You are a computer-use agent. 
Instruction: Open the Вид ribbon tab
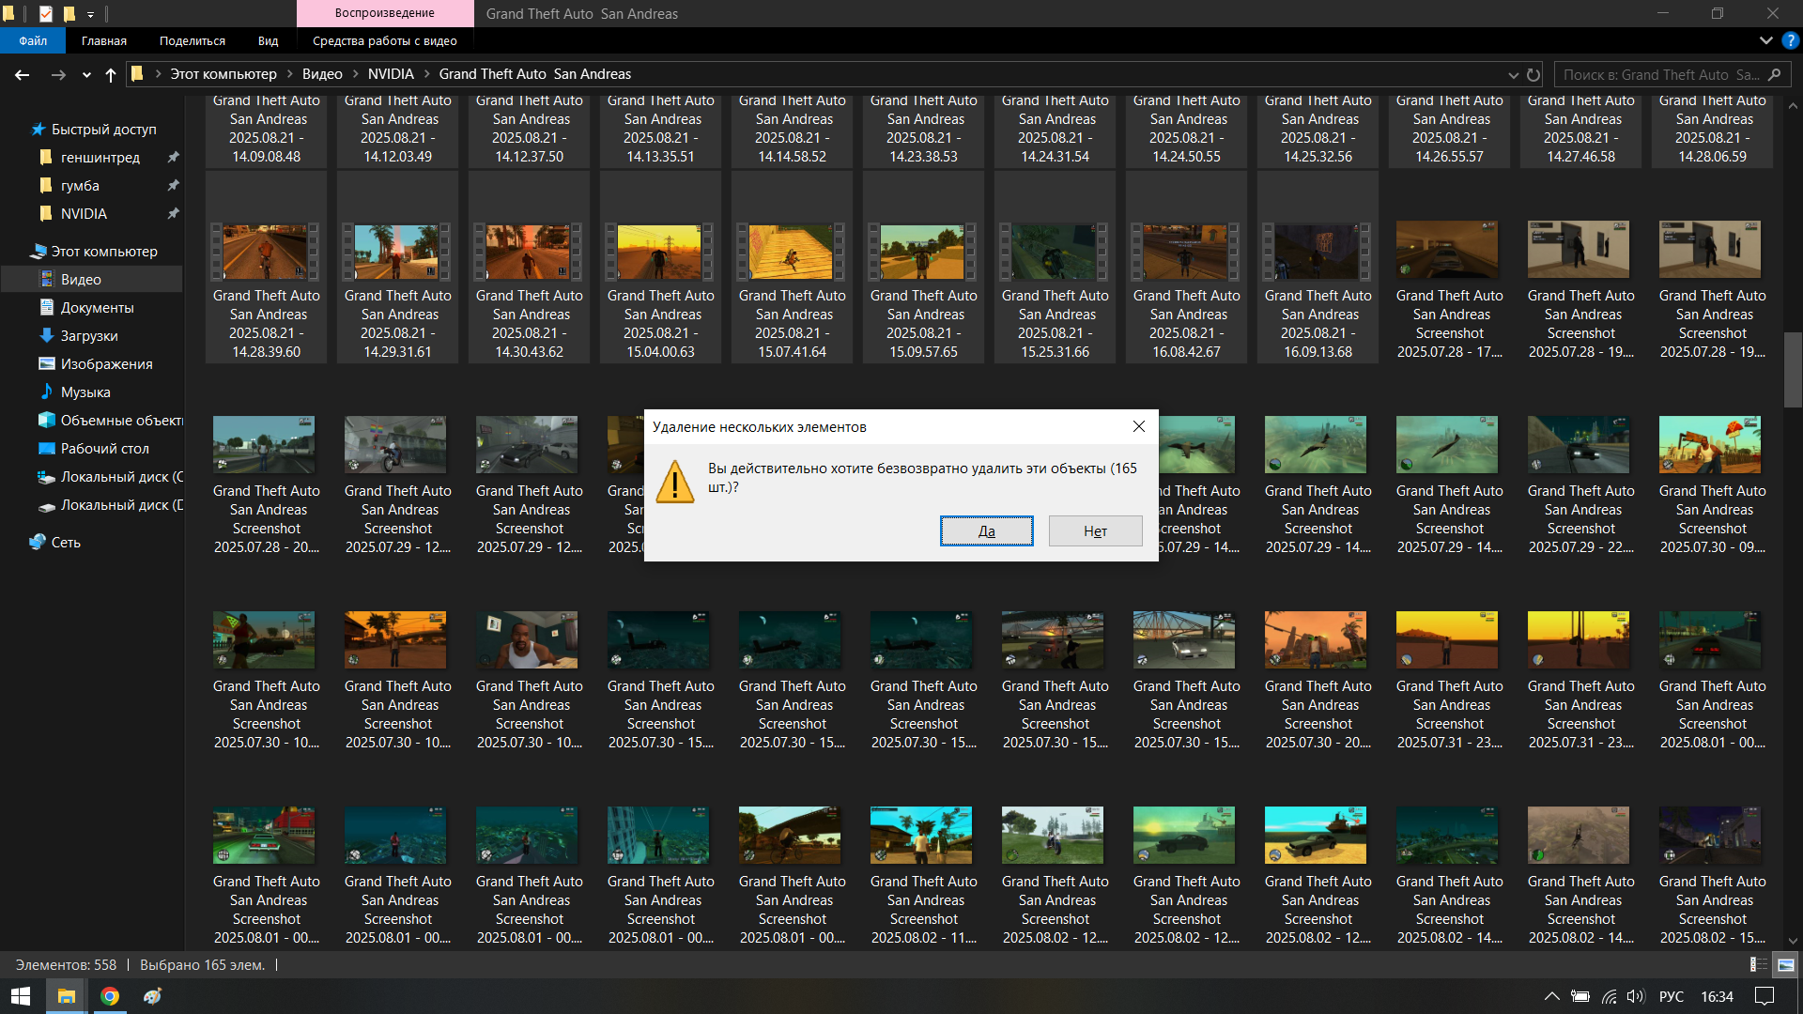click(x=268, y=40)
